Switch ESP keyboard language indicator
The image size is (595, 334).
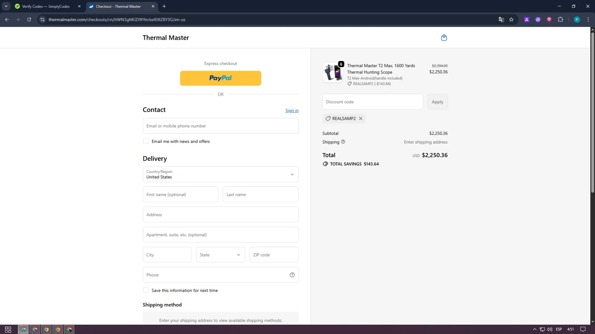point(559,329)
